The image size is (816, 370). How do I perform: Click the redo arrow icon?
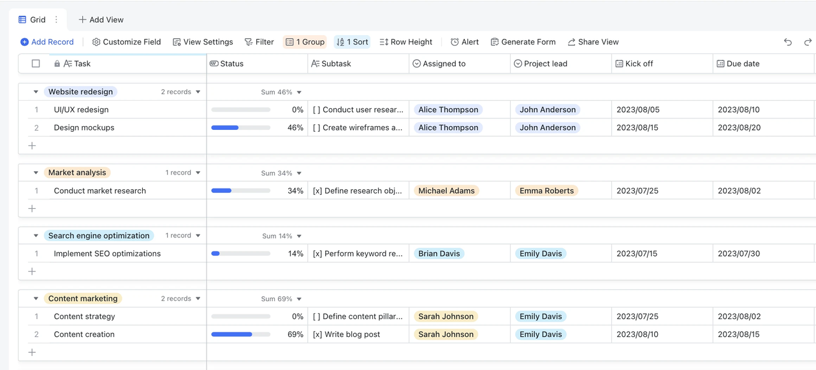point(808,42)
